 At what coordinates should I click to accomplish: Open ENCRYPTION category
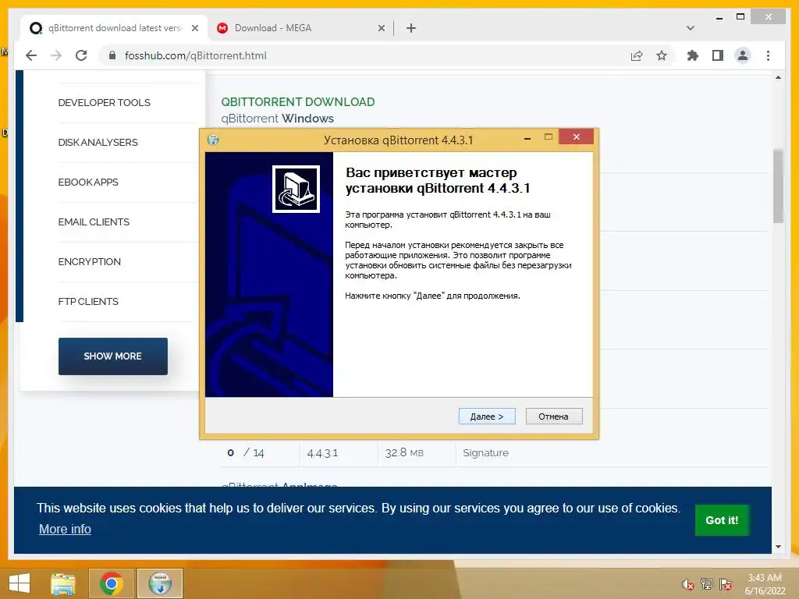[89, 261]
